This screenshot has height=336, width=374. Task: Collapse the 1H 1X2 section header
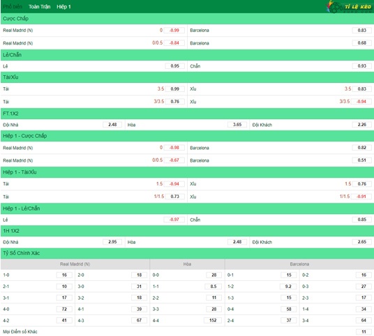click(x=187, y=231)
